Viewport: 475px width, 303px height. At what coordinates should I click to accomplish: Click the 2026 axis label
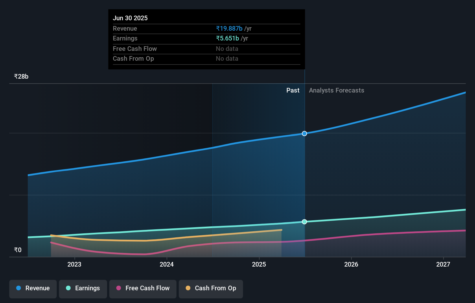(x=351, y=264)
